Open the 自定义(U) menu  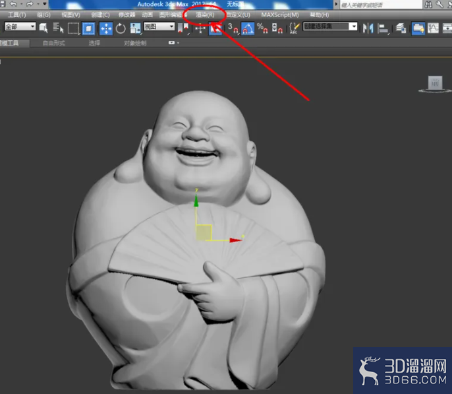pos(238,15)
